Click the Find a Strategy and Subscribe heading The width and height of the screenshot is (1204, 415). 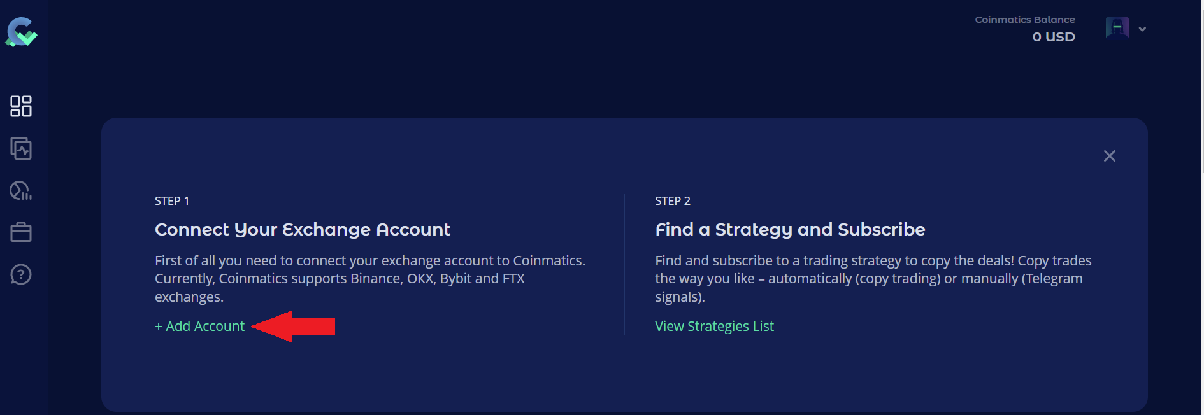click(x=790, y=230)
